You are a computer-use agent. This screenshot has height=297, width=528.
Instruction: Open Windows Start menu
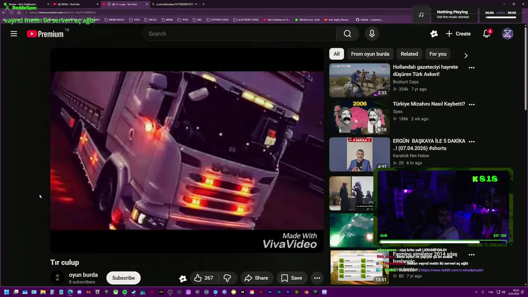click(7, 292)
